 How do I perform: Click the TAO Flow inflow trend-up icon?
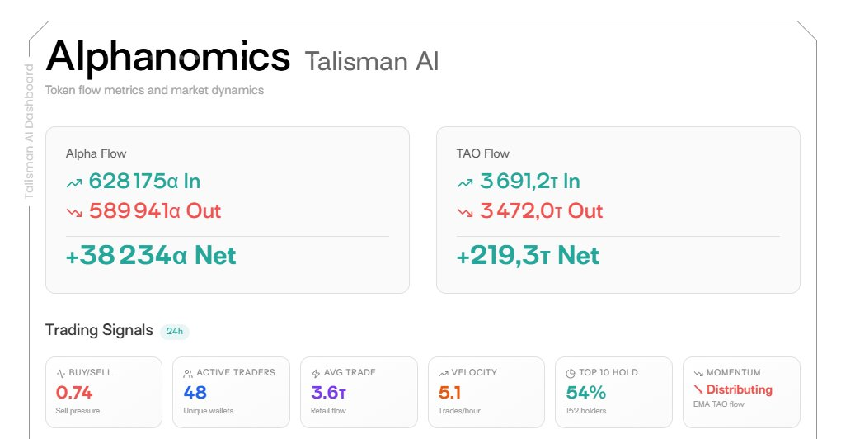[x=465, y=182]
